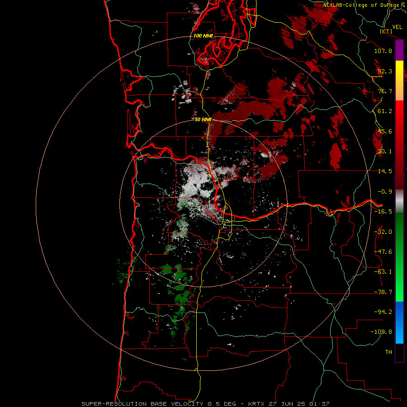Click the -0.9 legend value

pos(385,192)
